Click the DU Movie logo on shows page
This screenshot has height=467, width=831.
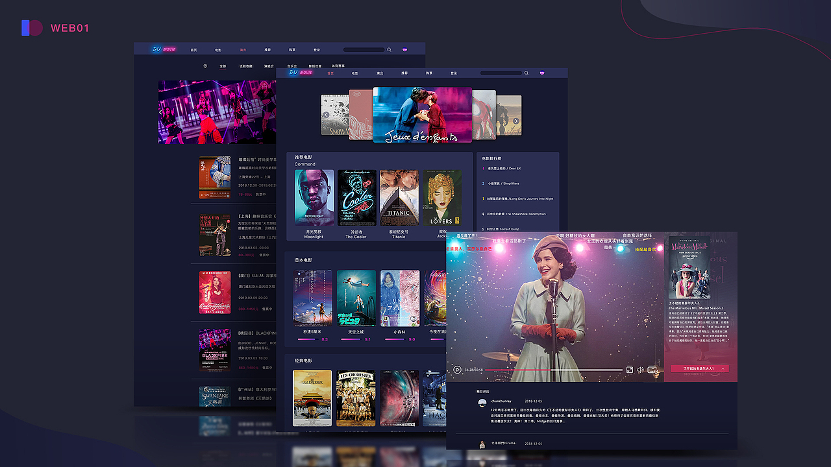tap(164, 49)
